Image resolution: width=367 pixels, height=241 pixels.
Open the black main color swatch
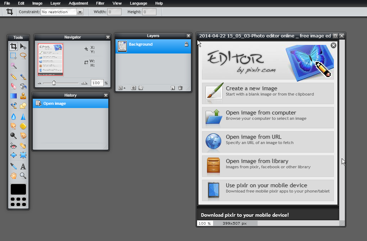pyautogui.click(x=18, y=189)
